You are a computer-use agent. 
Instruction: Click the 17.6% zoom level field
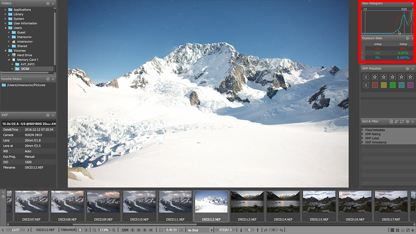click(x=104, y=230)
